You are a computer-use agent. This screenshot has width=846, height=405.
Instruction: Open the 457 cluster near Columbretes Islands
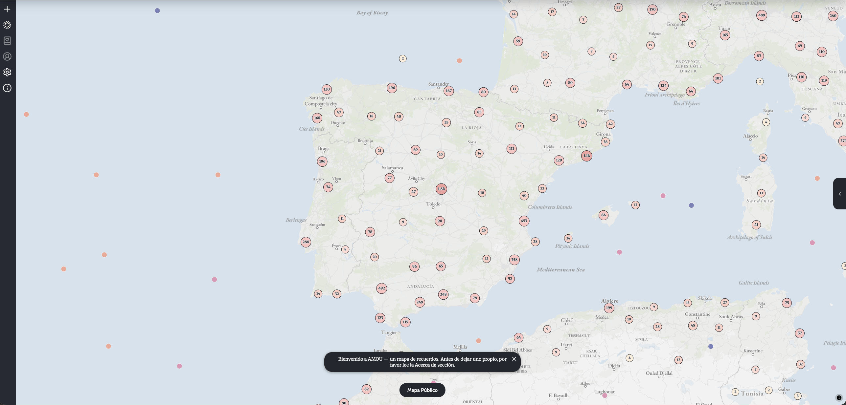(x=524, y=221)
